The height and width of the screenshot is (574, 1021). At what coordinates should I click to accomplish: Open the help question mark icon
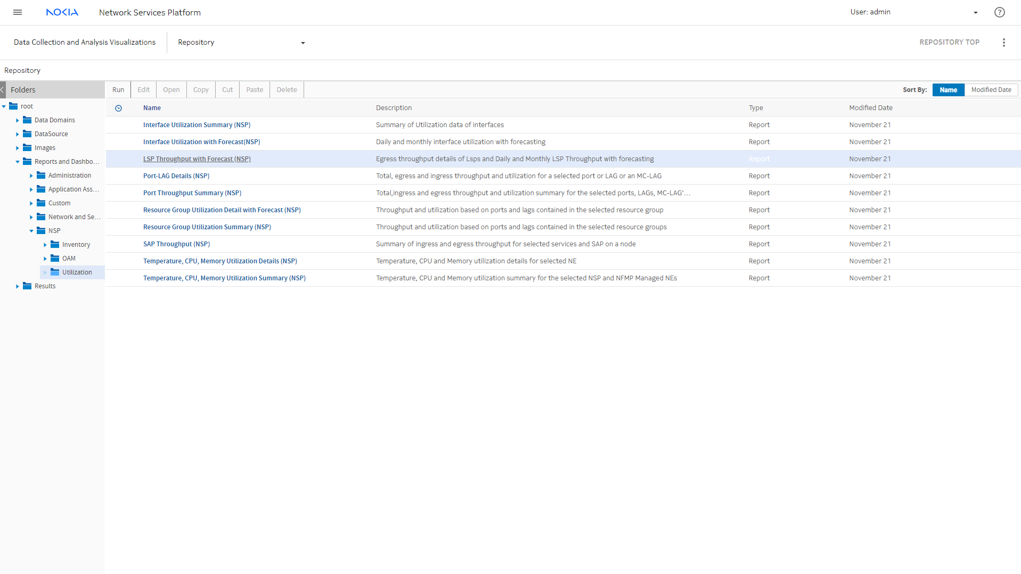pos(999,12)
